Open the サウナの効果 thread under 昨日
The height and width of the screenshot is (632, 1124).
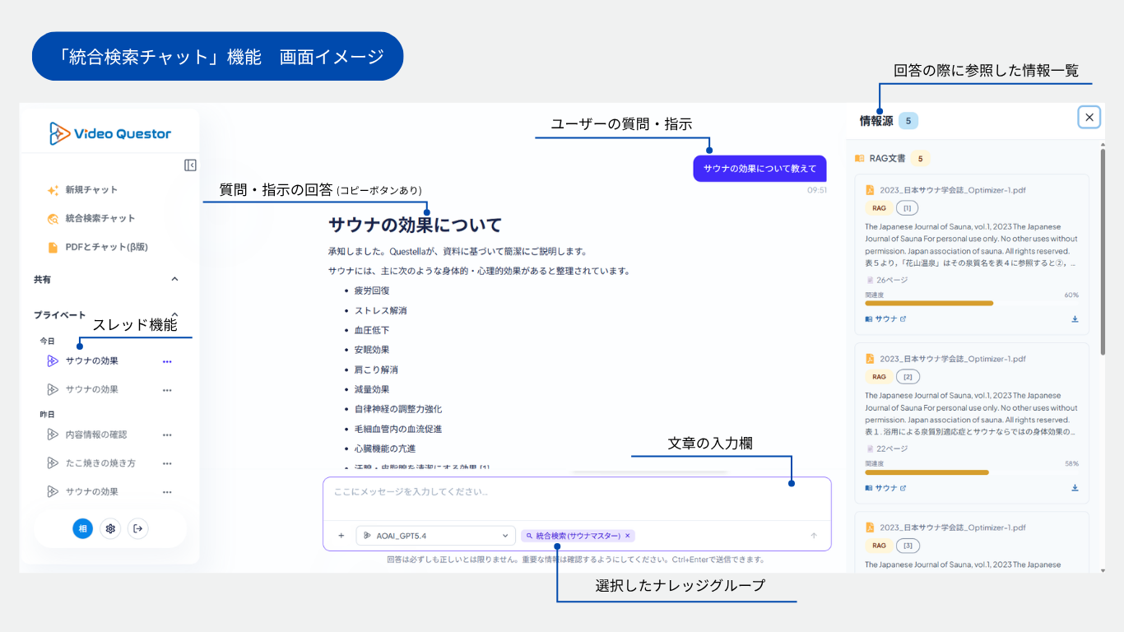(x=92, y=491)
